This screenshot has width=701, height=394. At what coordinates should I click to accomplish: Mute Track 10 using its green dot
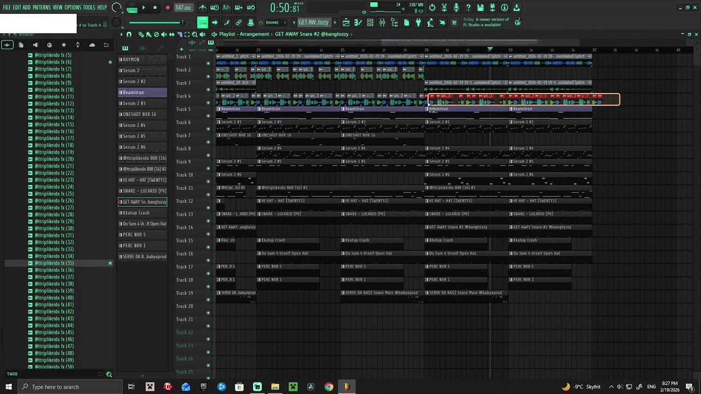(x=208, y=181)
